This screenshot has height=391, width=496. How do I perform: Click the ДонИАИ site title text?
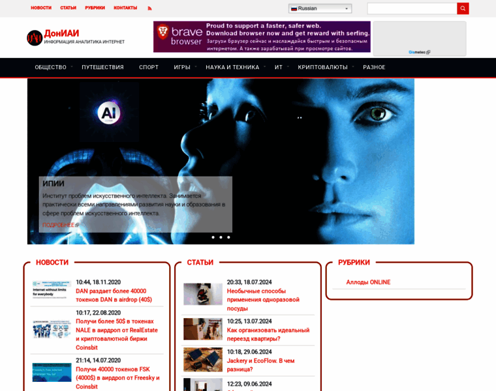click(x=61, y=33)
